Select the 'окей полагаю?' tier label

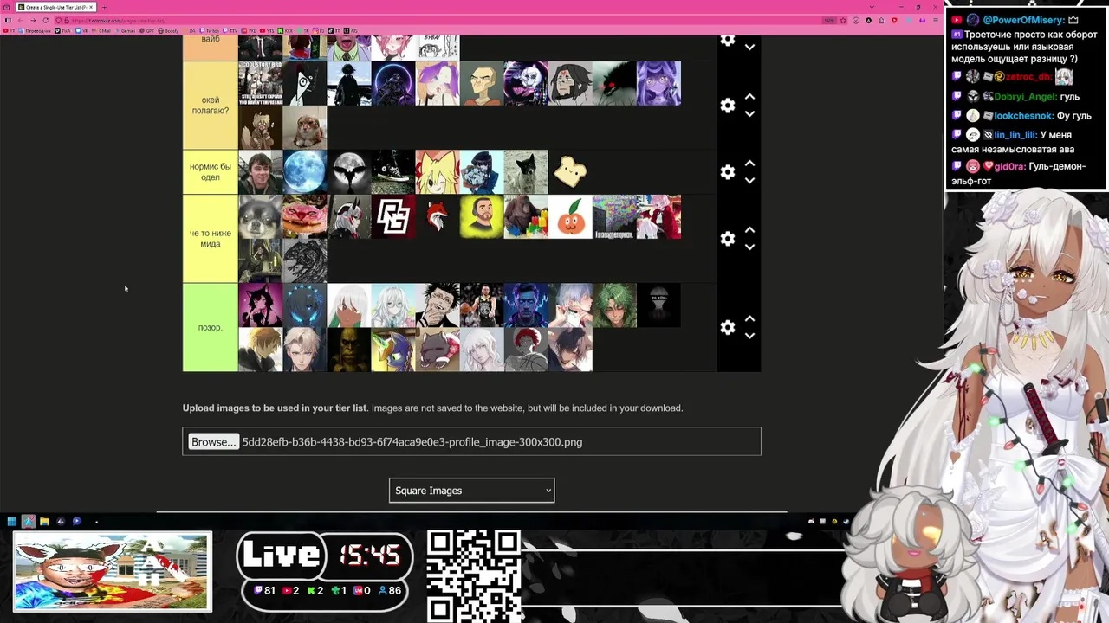pos(210,105)
